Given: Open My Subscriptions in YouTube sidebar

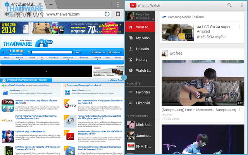Looking at the screenshot, I should [140, 38].
